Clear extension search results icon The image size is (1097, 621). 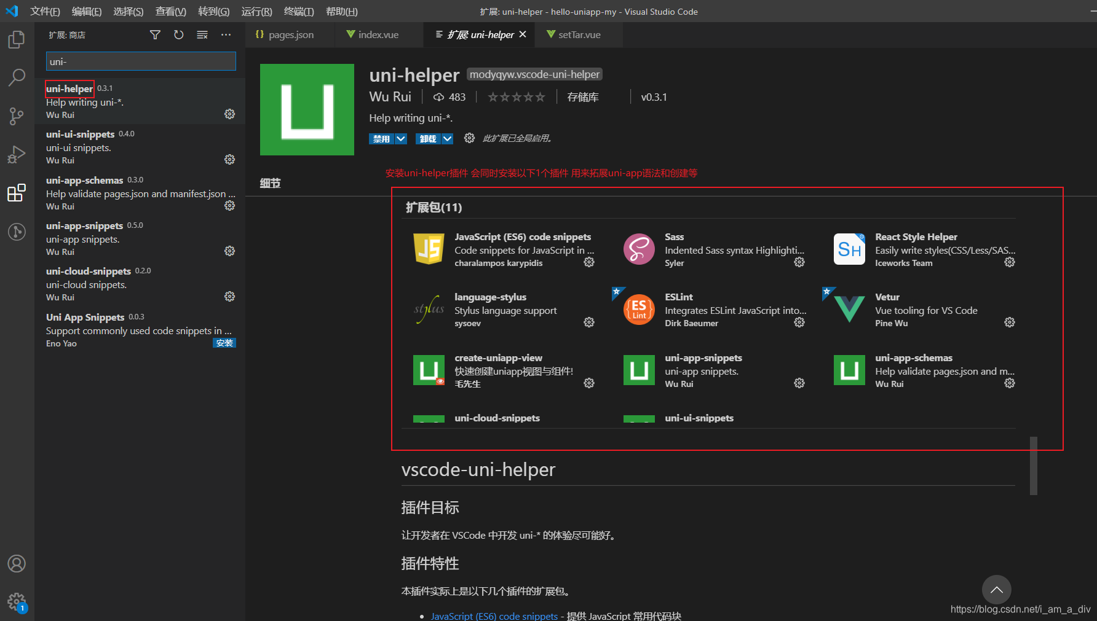pos(202,35)
